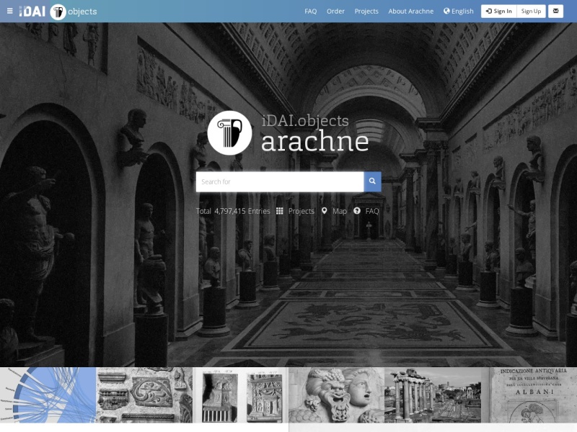Click the Sign Up button
The image size is (577, 432).
[531, 12]
